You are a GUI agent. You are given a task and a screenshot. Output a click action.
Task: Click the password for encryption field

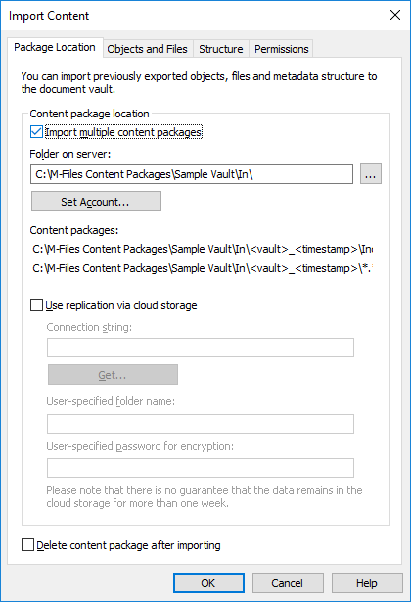coord(201,468)
